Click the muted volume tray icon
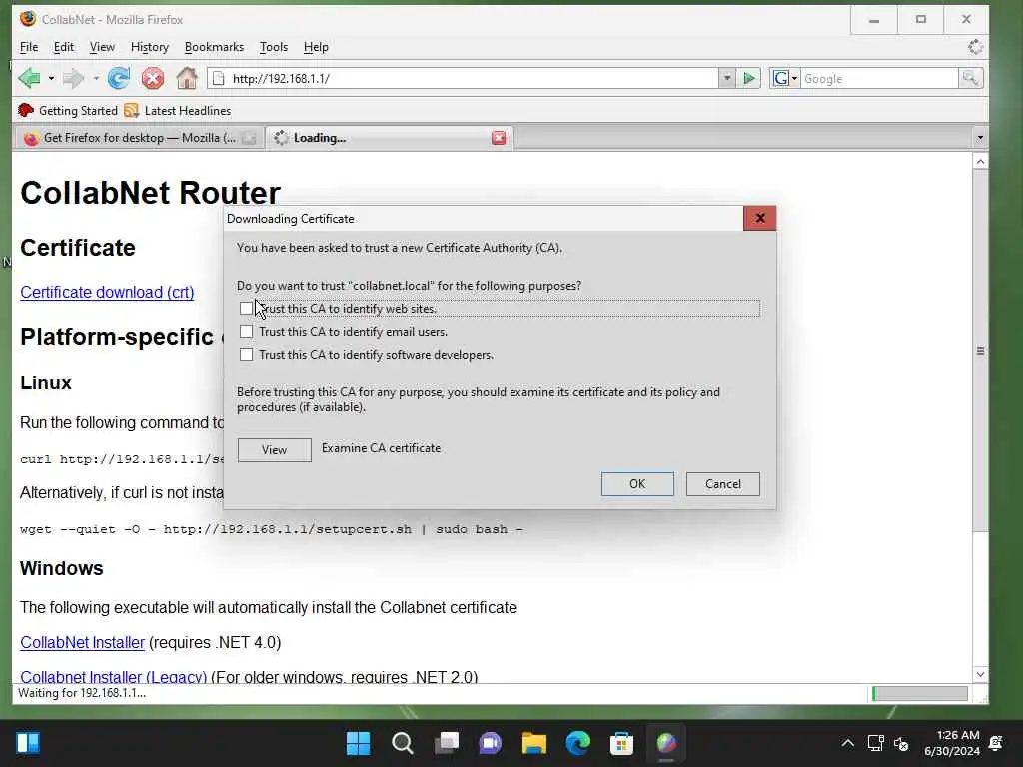The height and width of the screenshot is (767, 1023). [x=901, y=743]
